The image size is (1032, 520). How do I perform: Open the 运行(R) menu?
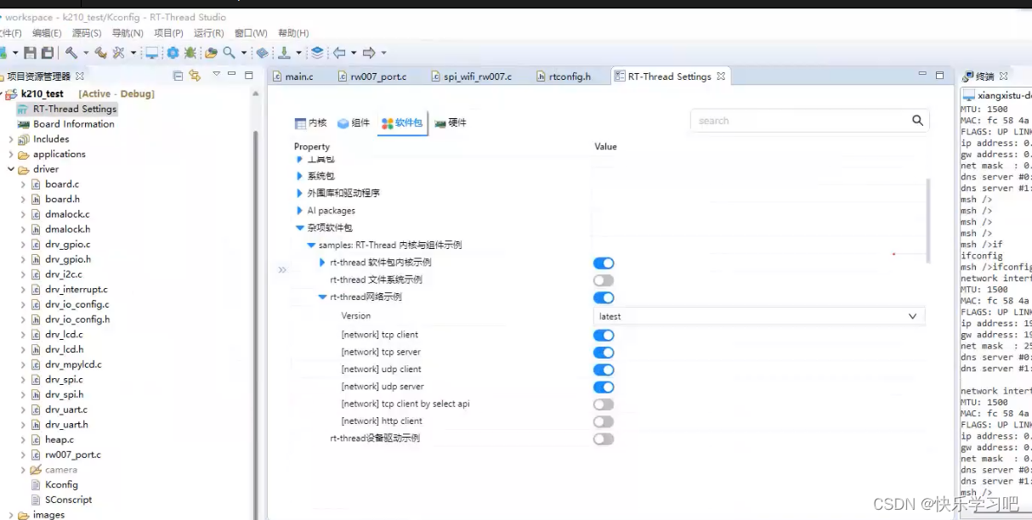click(209, 33)
